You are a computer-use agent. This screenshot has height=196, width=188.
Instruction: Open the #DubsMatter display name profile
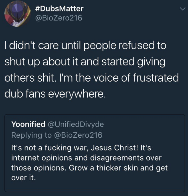tap(59, 9)
